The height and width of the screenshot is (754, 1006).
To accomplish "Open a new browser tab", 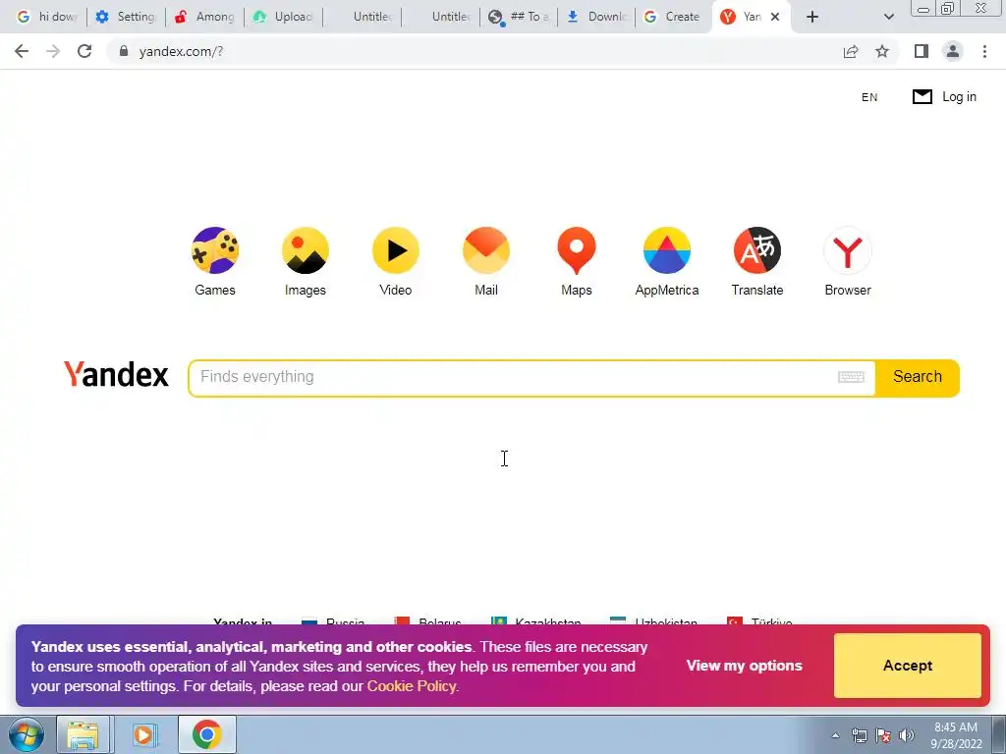I will [x=812, y=17].
